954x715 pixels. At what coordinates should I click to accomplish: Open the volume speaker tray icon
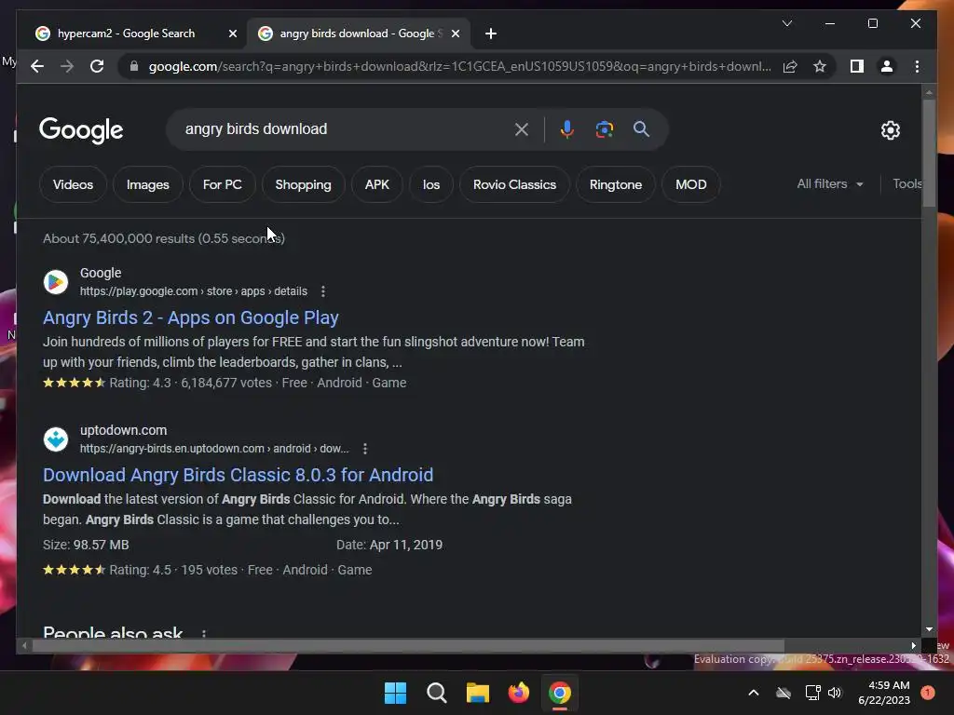(x=835, y=693)
